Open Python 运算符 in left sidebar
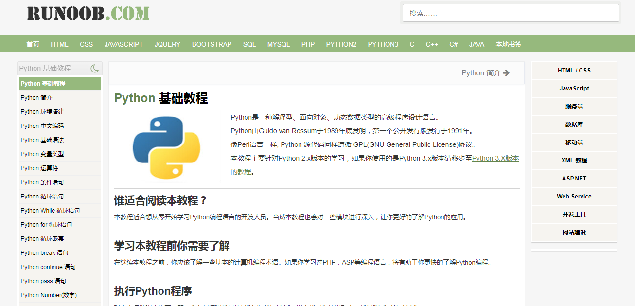635x306 pixels. (x=60, y=168)
